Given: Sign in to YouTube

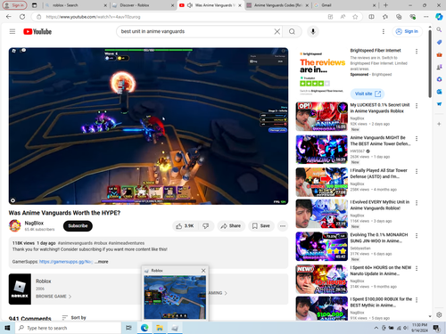Looking at the screenshot, I should [x=407, y=31].
